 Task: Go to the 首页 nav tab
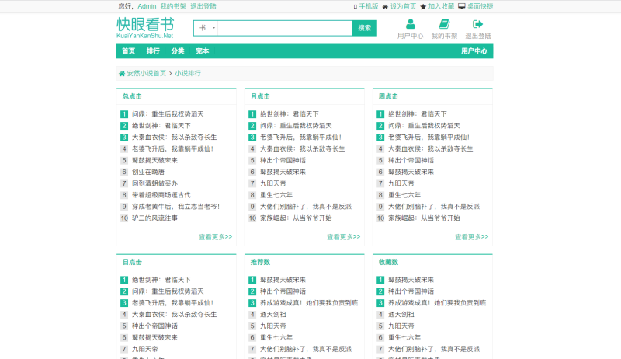coord(128,51)
